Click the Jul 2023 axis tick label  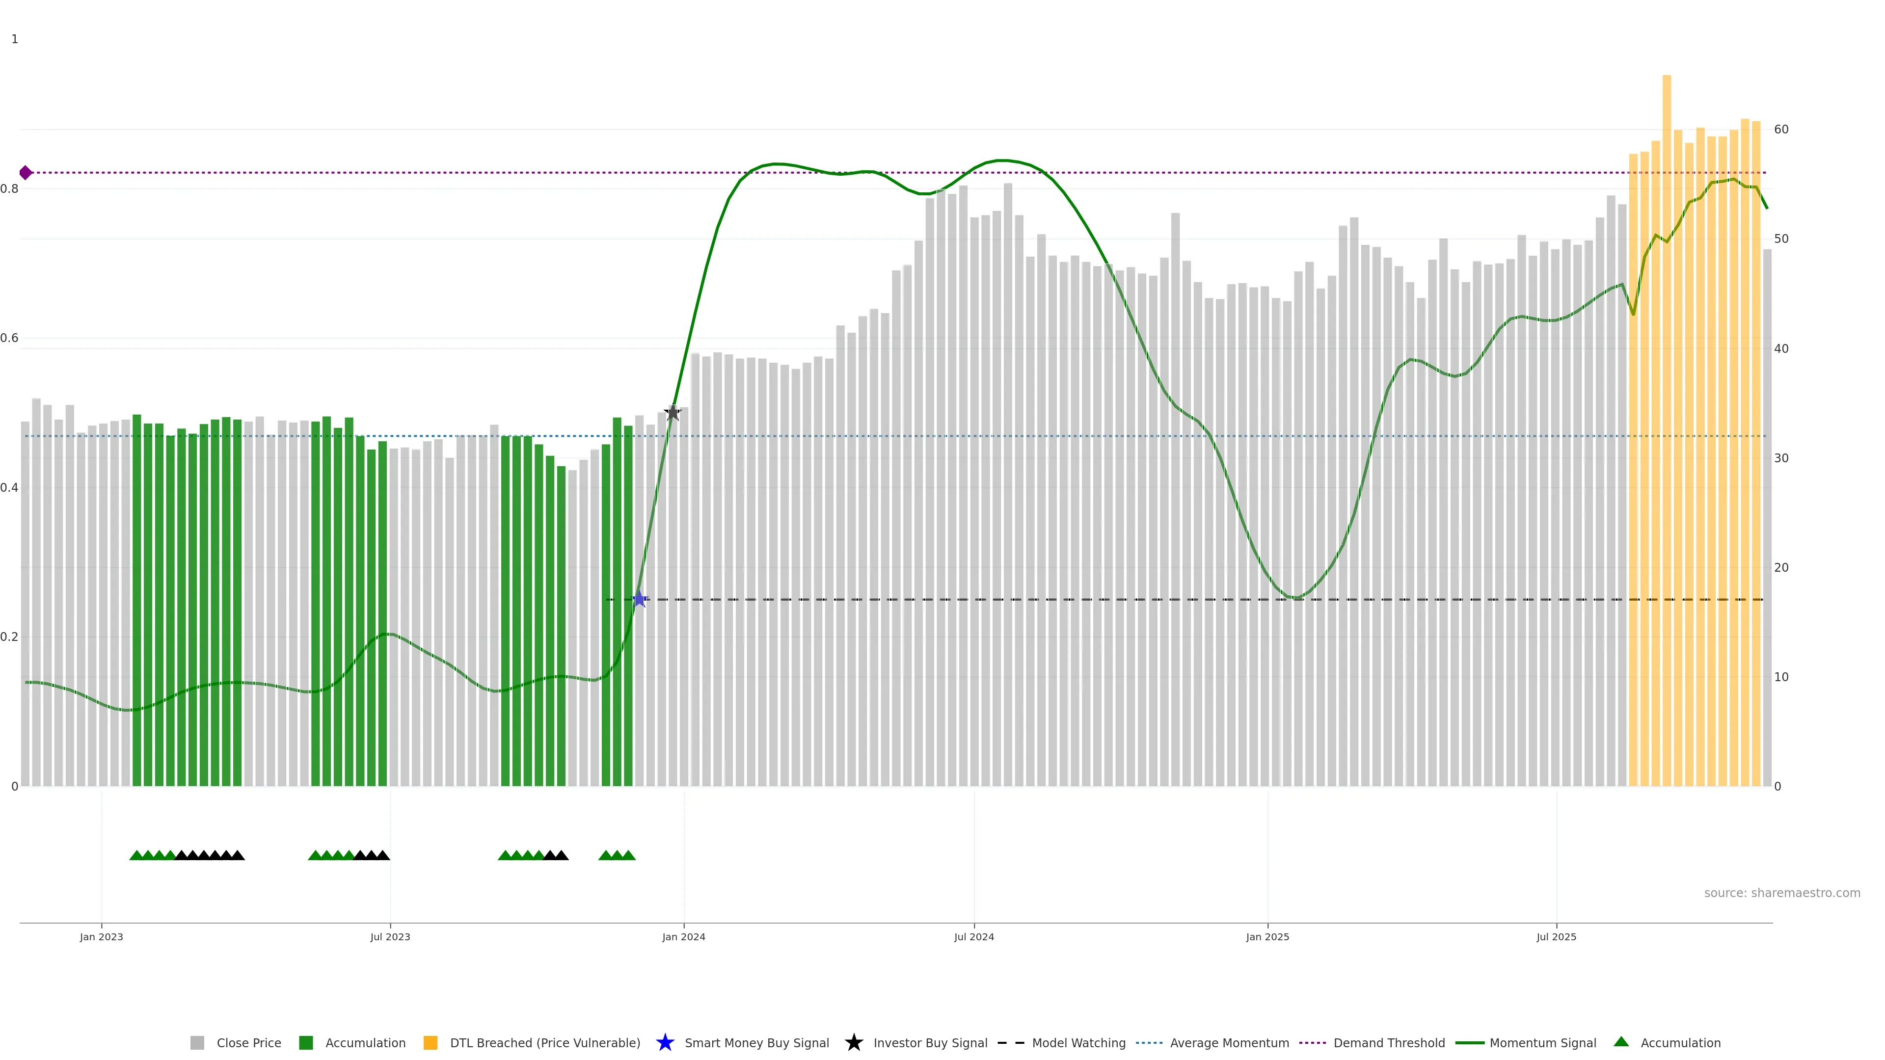pos(390,936)
